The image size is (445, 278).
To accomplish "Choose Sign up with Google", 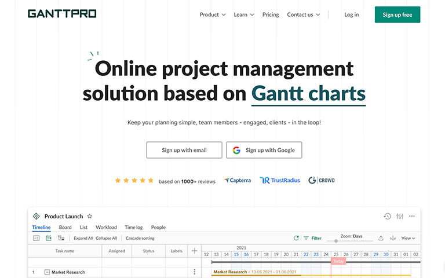I will (x=264, y=150).
